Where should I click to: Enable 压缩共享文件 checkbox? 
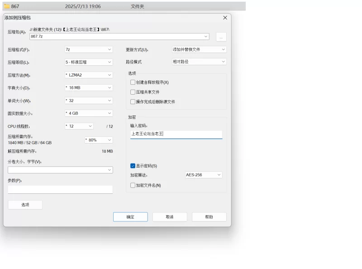click(x=133, y=92)
